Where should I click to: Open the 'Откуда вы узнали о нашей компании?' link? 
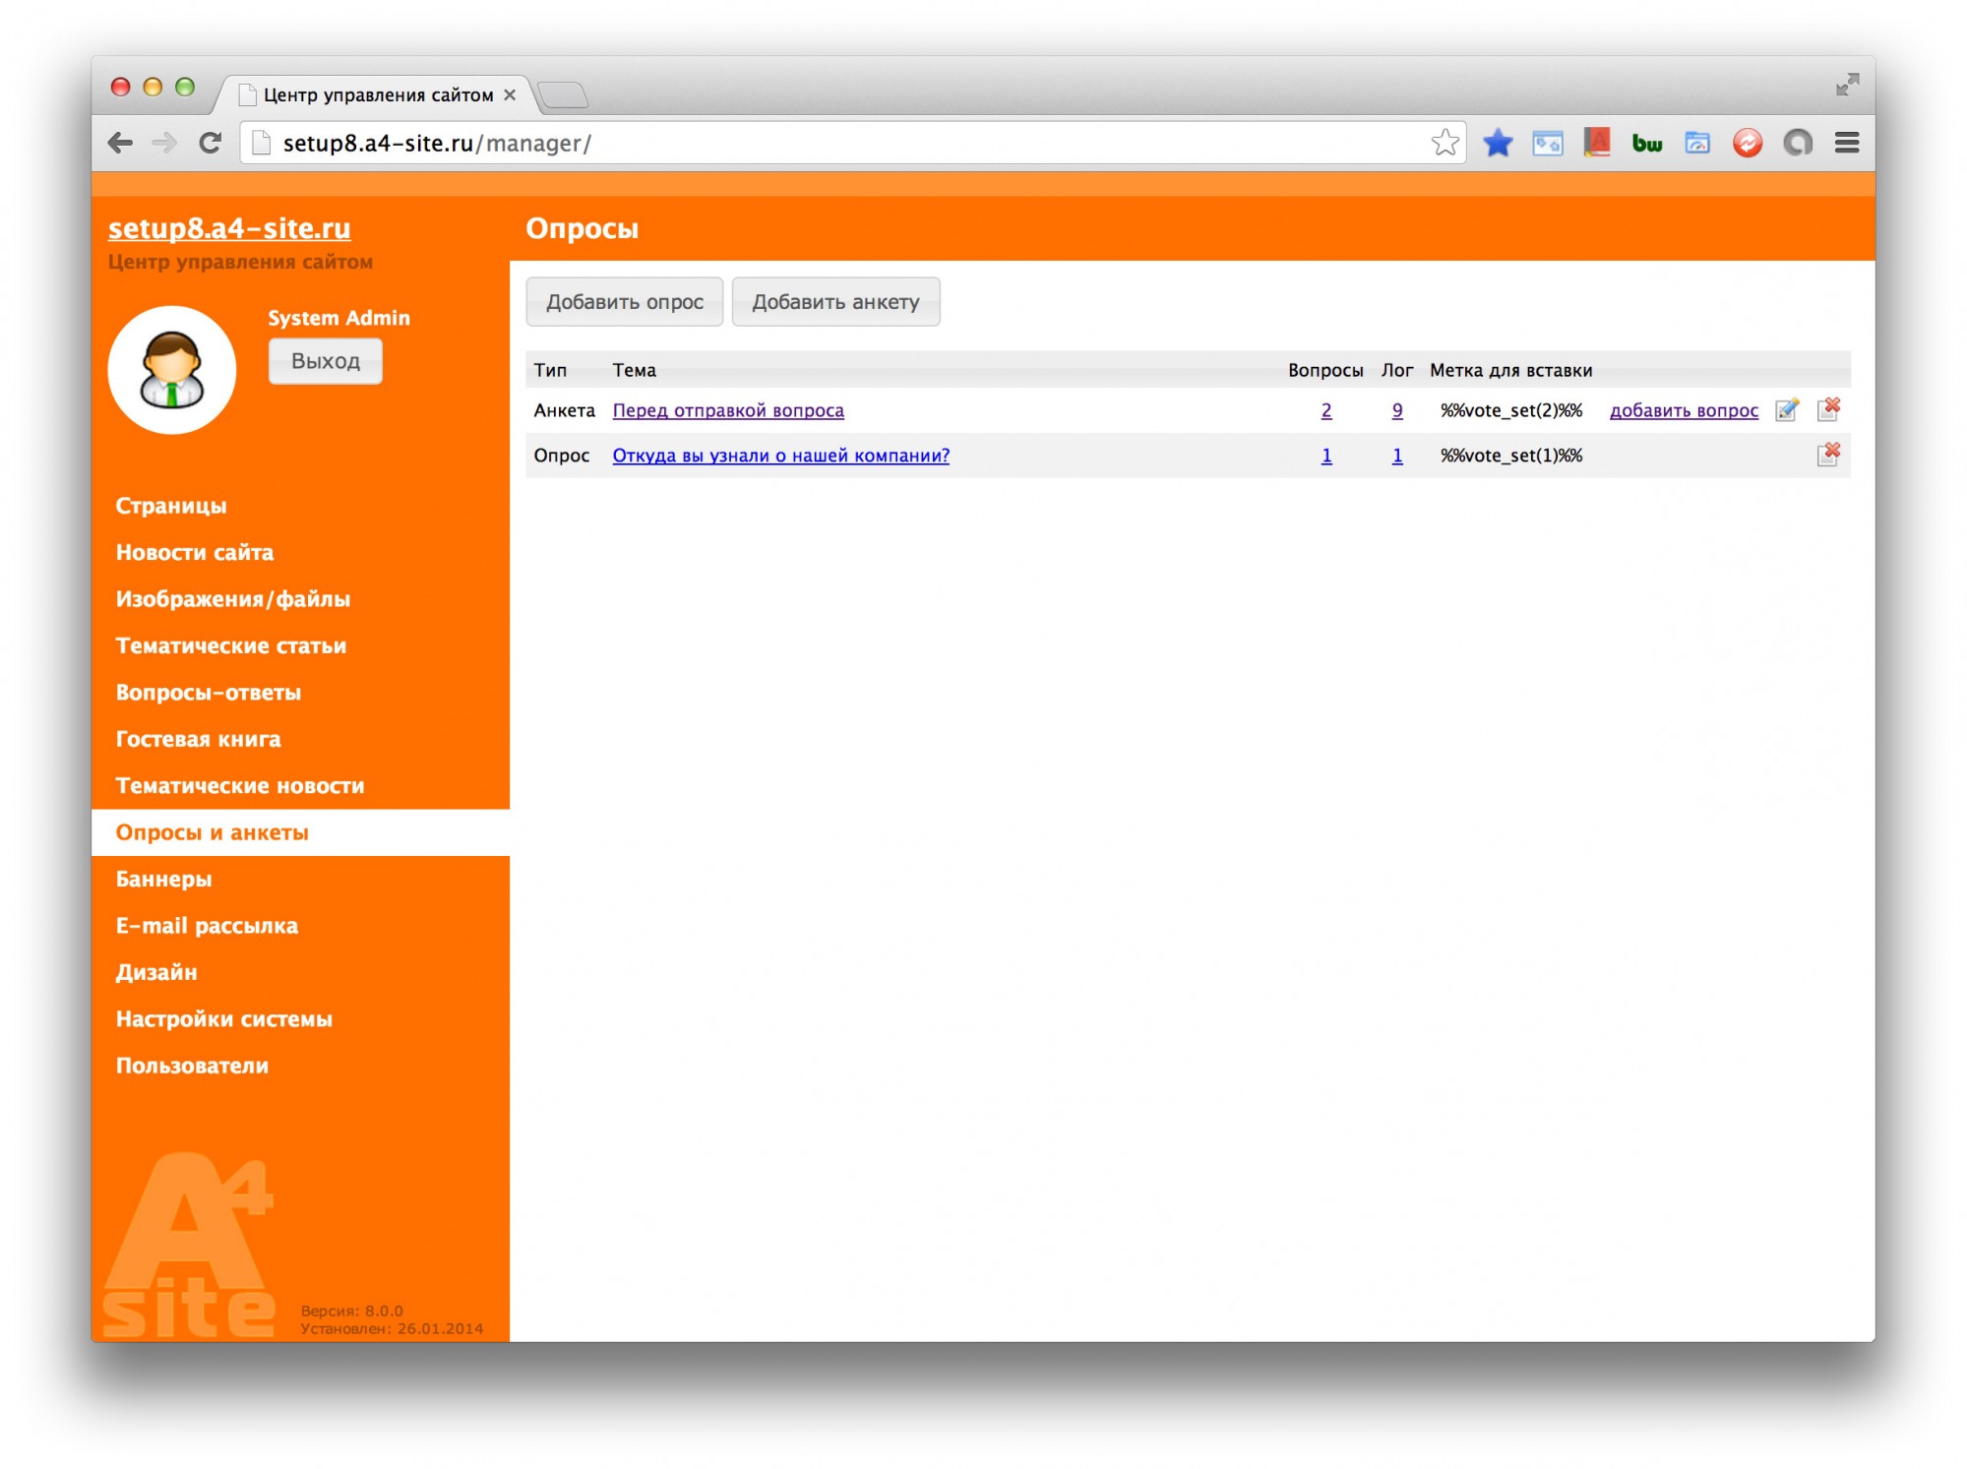coord(780,456)
